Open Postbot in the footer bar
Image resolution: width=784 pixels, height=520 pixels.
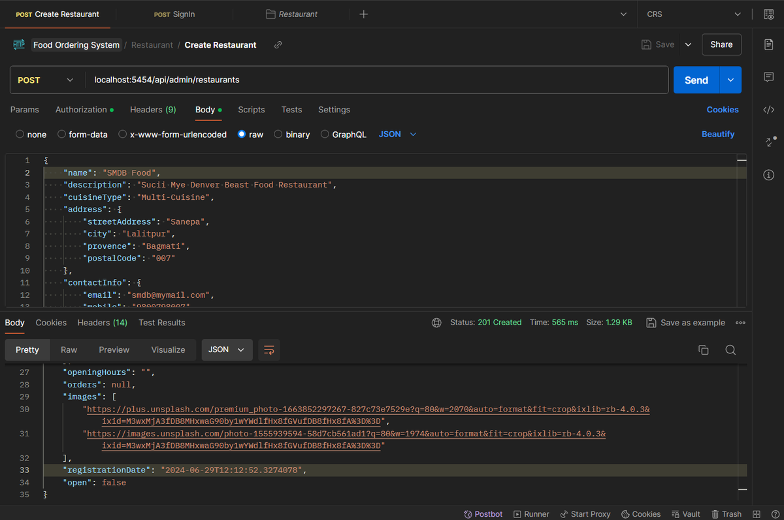pyautogui.click(x=483, y=514)
